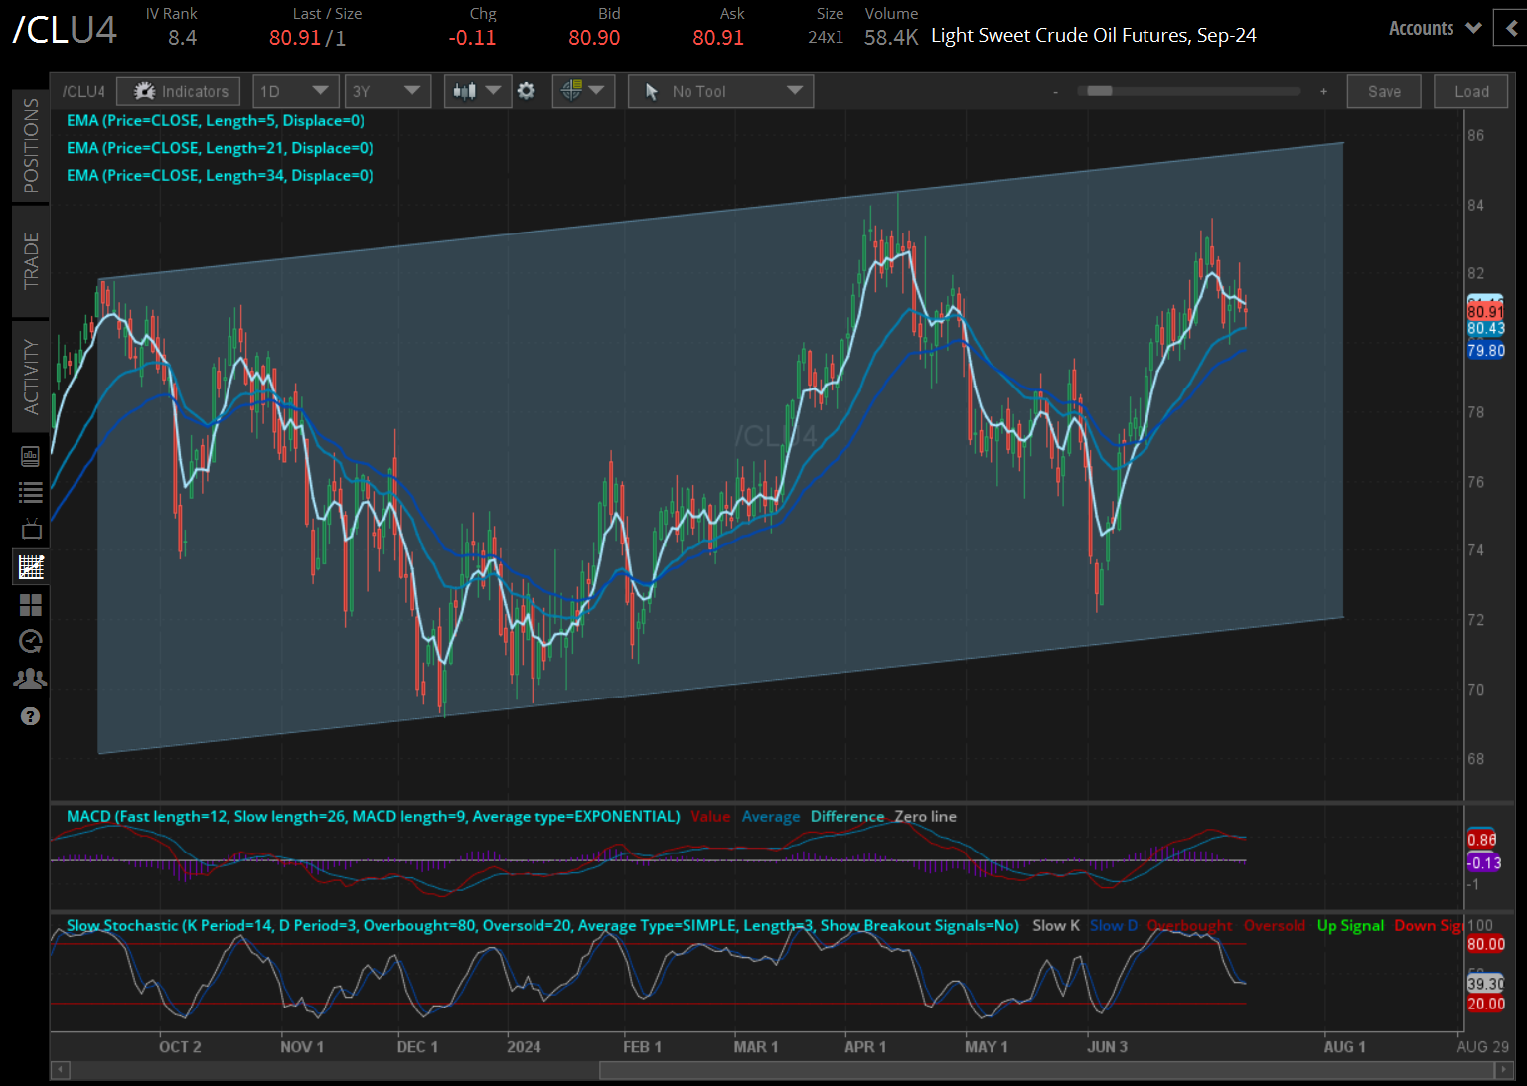Open the 3Y time range dropdown

coord(386,91)
